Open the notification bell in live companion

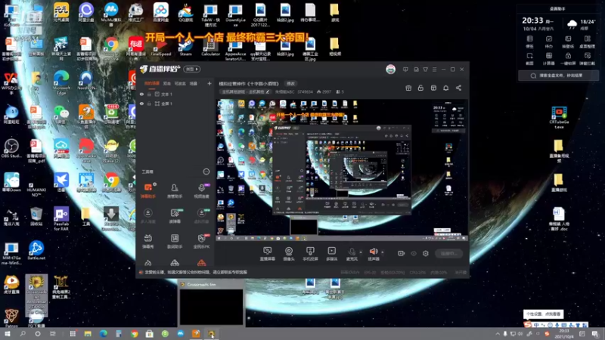click(445, 88)
